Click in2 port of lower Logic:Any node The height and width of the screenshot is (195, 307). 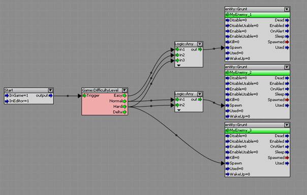[x=177, y=105]
